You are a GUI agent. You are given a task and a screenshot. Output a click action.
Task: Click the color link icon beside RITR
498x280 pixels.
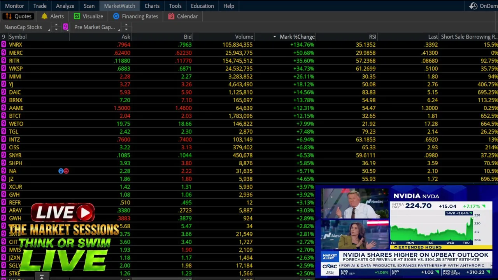4,61
